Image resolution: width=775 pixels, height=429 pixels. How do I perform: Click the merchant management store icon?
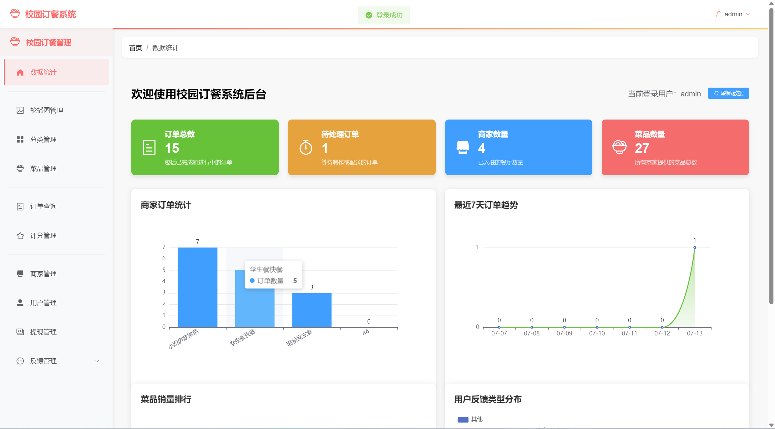tap(20, 274)
